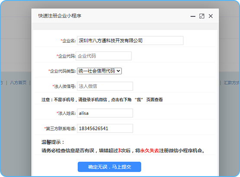
Task: Click the 第三方联系电话 phone number field
Action: (x=105, y=128)
